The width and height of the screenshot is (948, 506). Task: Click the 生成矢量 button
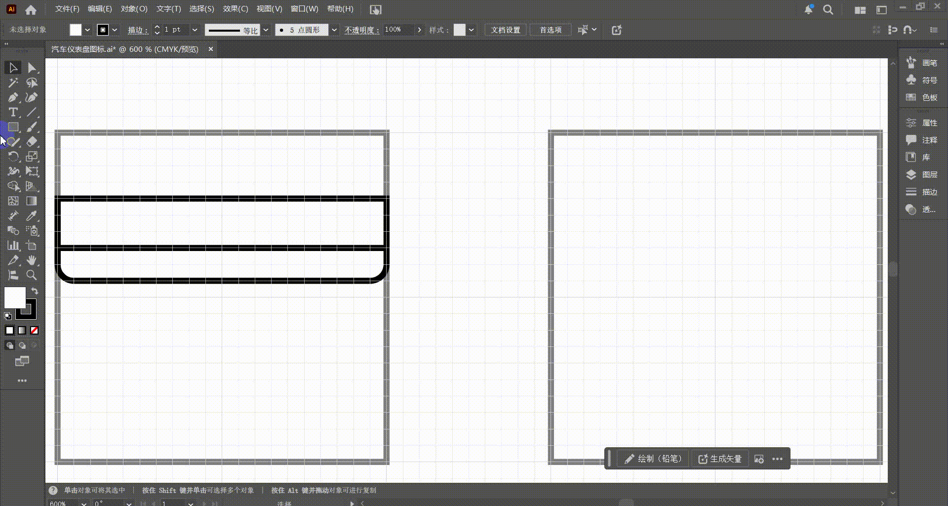tap(720, 459)
